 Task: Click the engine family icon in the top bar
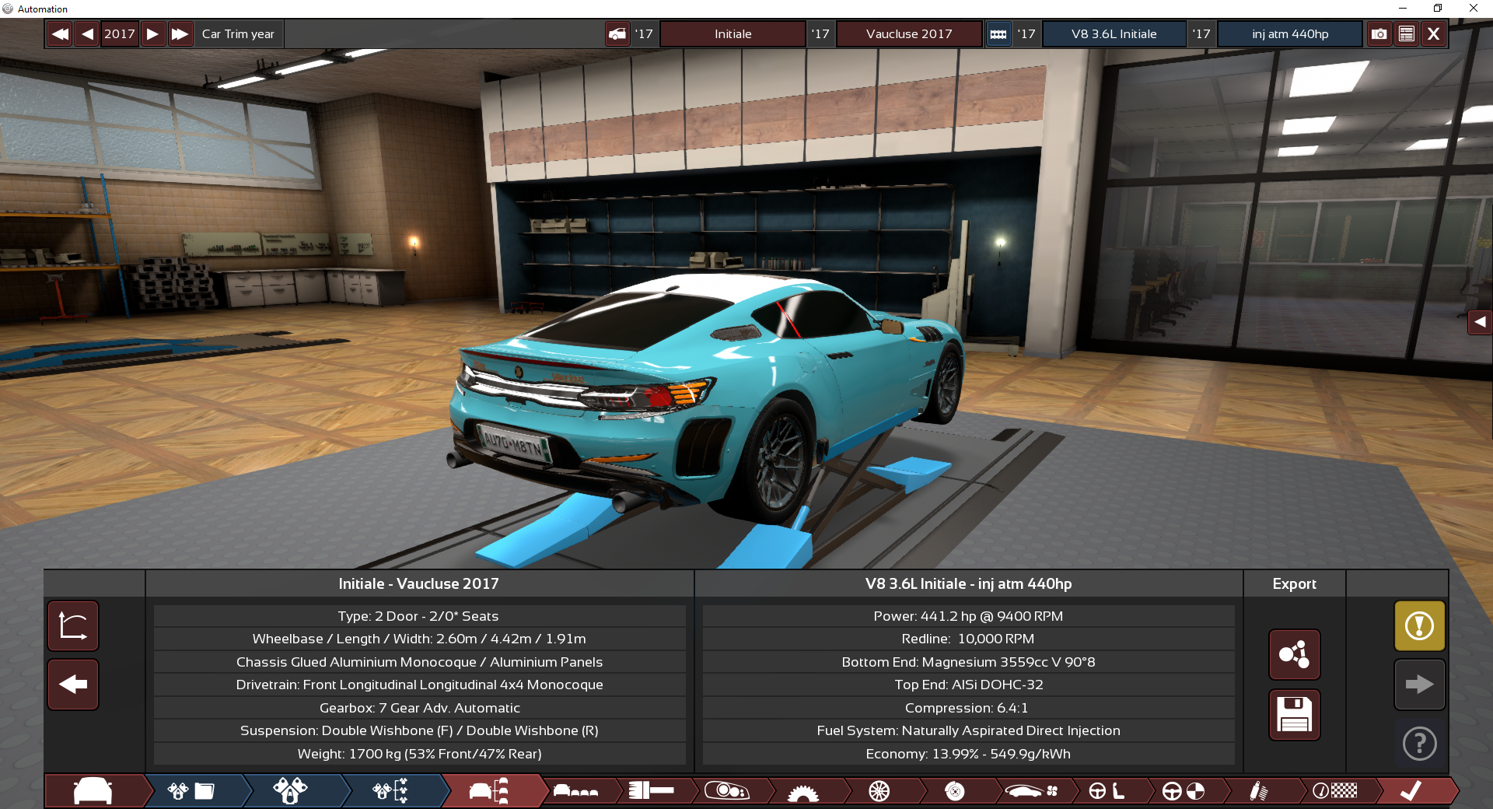998,34
